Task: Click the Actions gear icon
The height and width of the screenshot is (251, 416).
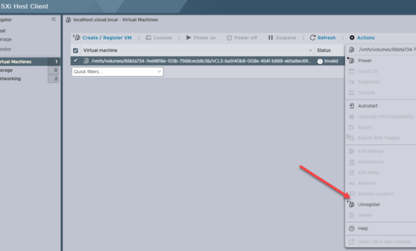Action: 352,38
